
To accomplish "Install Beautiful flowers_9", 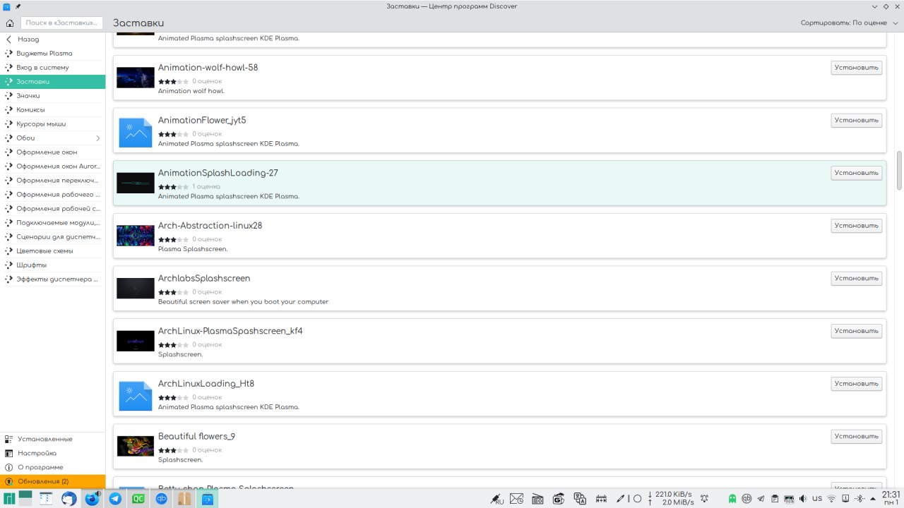I will [856, 437].
